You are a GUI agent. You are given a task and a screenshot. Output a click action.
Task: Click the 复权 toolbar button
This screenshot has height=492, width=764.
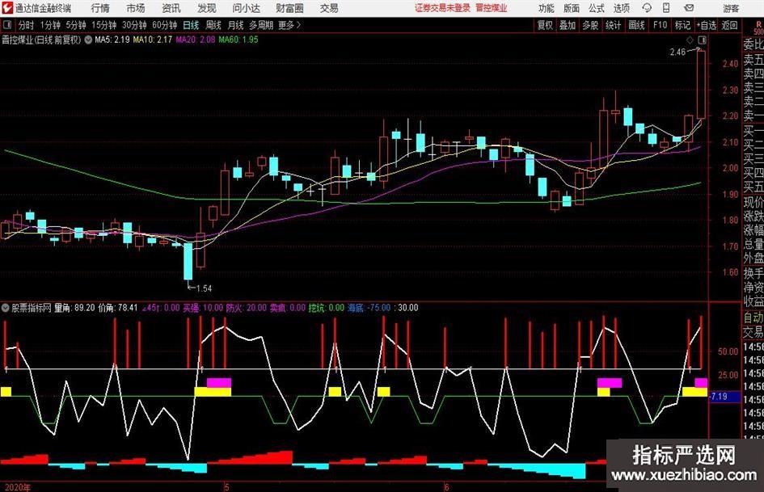545,25
